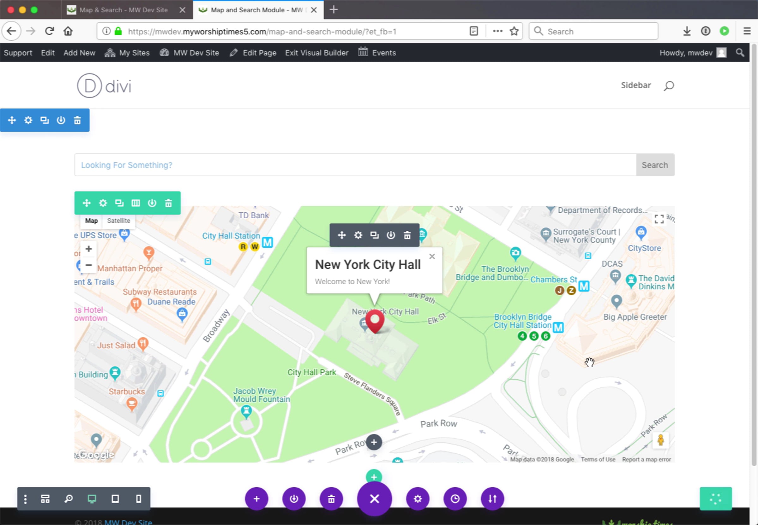Click the green row columns icon
The image size is (758, 525).
tap(136, 203)
